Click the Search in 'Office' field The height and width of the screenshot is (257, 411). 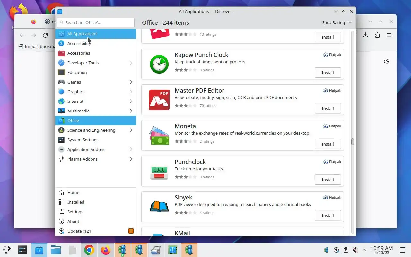coord(96,22)
